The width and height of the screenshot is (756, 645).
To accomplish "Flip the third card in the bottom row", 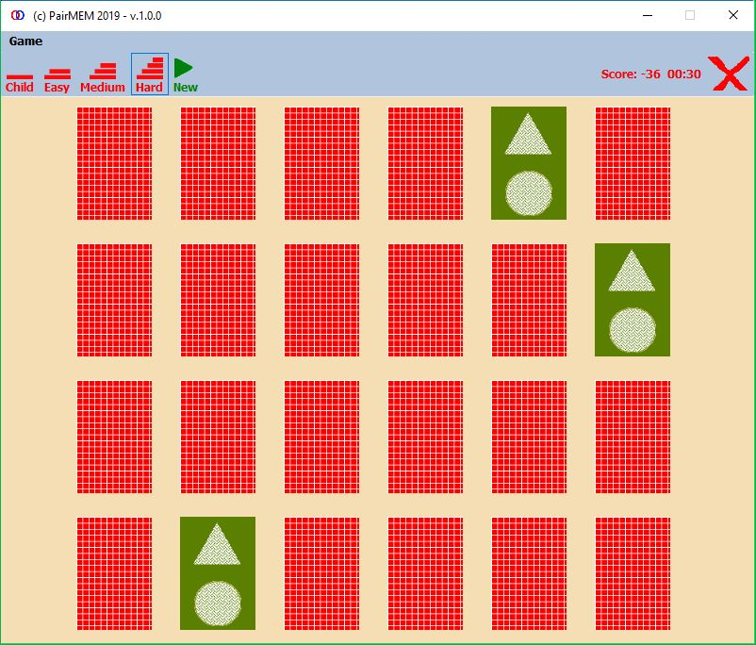I will (x=321, y=573).
